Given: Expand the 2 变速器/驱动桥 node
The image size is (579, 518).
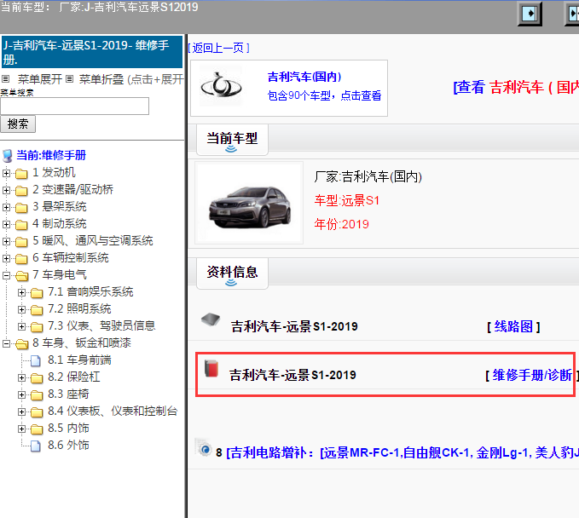Looking at the screenshot, I should tap(6, 190).
